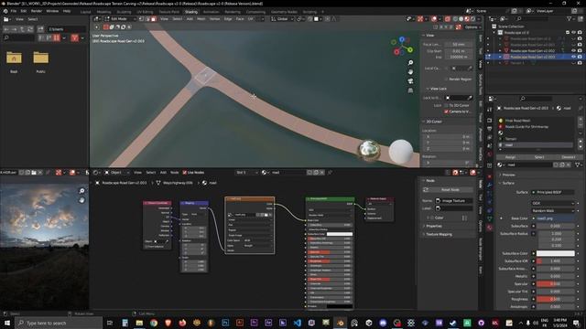Screen dimensions: 586x329
Task: Toggle the show overlays icon in the viewport header
Action: pos(434,19)
